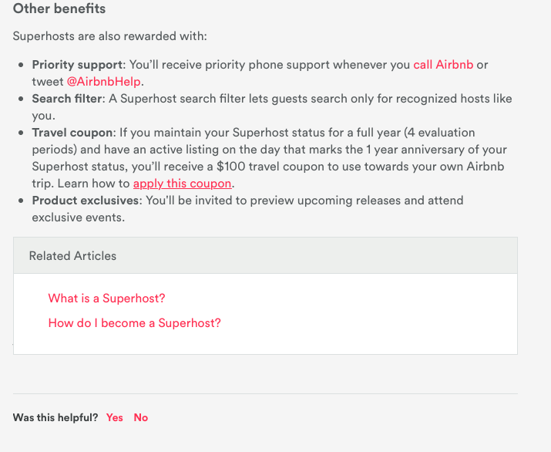Click the "Related Articles" panel header
The height and width of the screenshot is (452, 551).
72,256
